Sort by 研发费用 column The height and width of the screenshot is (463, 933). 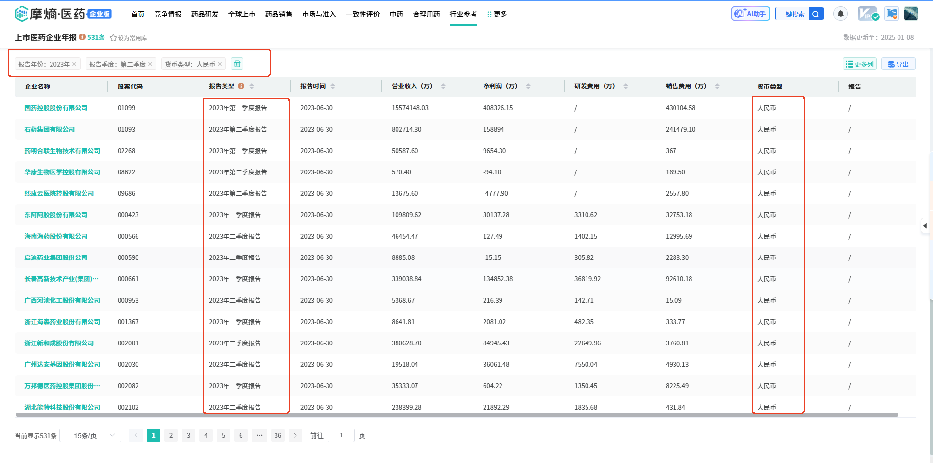coord(626,86)
